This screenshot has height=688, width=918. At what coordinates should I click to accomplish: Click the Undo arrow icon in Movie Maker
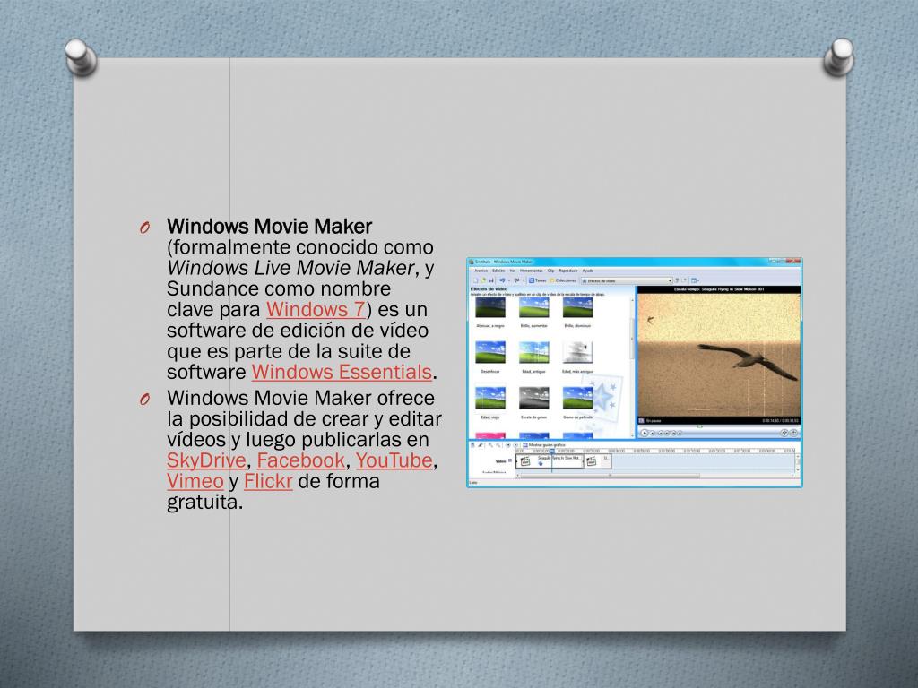502,280
